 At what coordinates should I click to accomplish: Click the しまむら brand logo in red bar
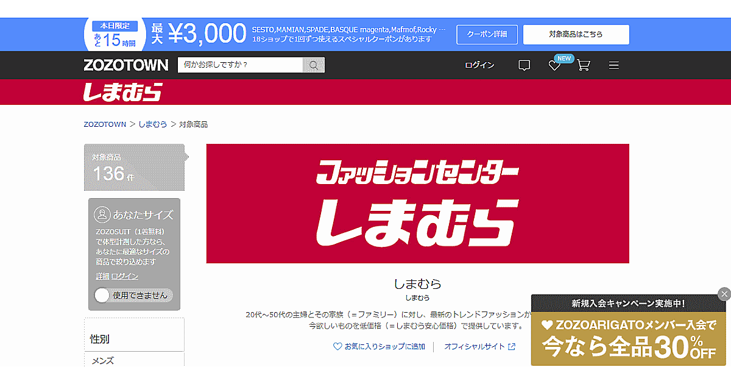[x=122, y=92]
